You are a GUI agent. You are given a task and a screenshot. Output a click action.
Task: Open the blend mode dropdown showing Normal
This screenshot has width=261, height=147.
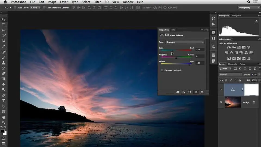(230, 74)
